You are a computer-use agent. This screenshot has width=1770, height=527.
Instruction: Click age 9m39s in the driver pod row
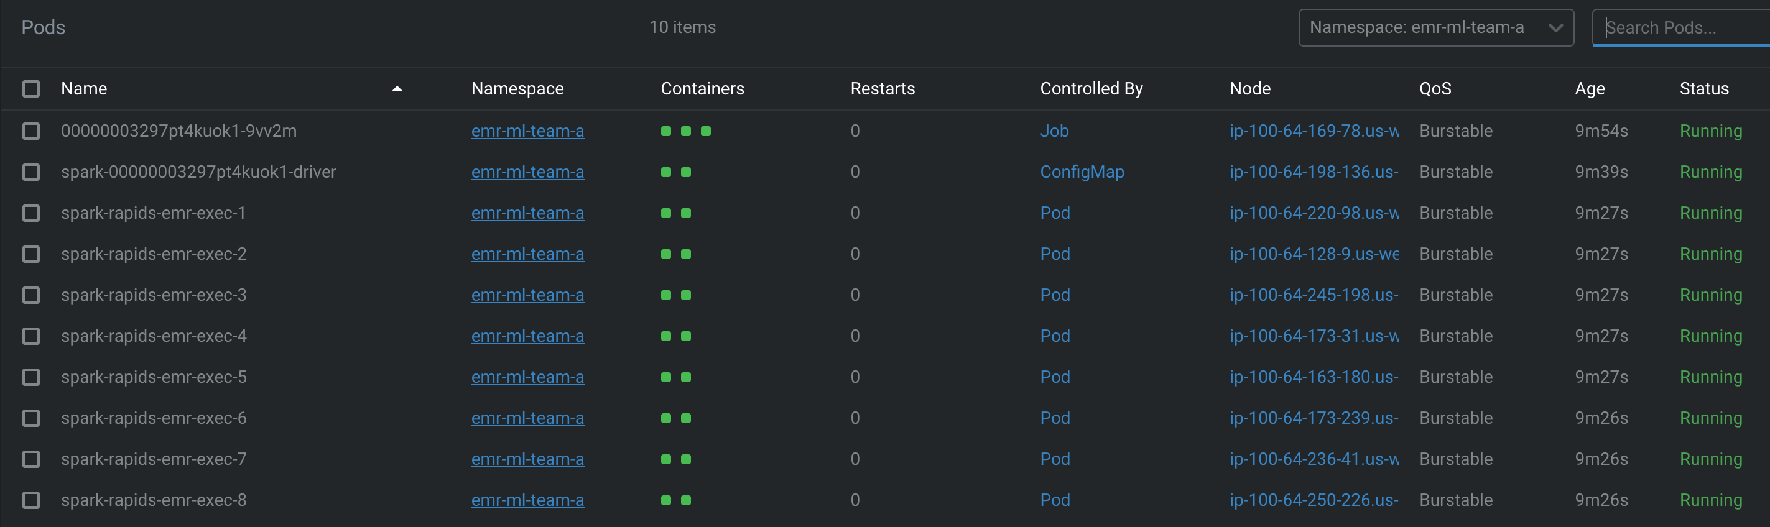tap(1601, 172)
